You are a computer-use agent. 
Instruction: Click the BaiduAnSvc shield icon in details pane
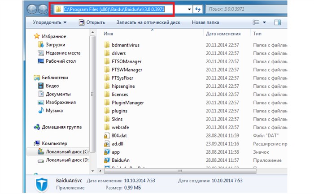coord(42,184)
